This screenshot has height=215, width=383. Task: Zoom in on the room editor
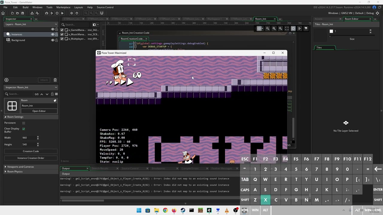[x=280, y=28]
